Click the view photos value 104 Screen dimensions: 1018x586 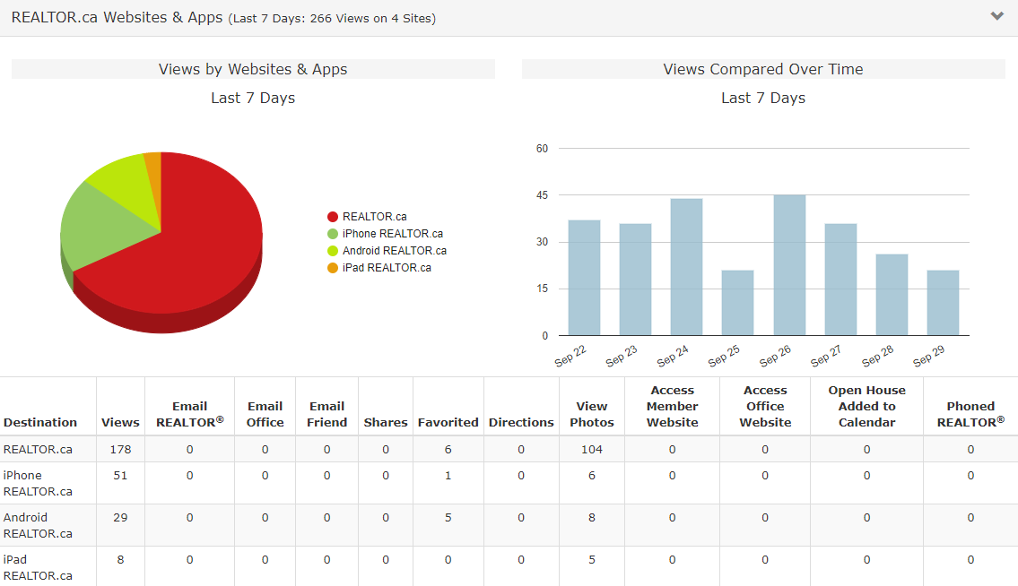(x=591, y=449)
